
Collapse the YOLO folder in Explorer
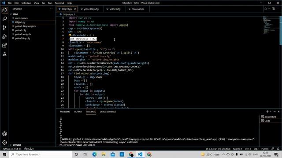(x=32, y=14)
